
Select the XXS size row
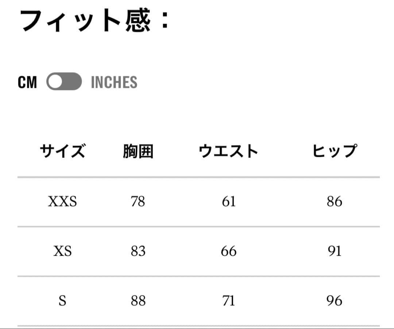click(63, 201)
